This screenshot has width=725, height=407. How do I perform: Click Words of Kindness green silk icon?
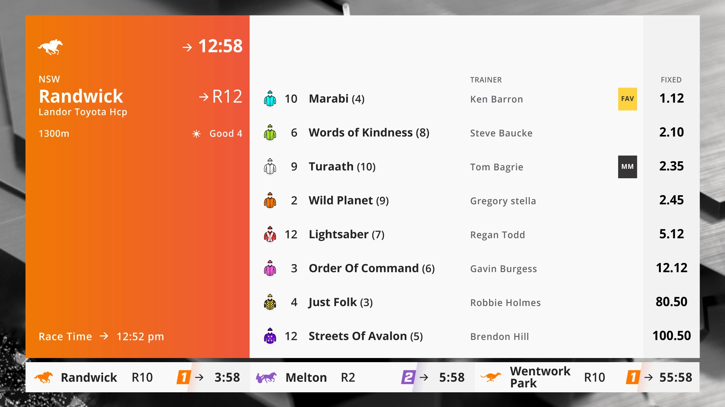(270, 133)
